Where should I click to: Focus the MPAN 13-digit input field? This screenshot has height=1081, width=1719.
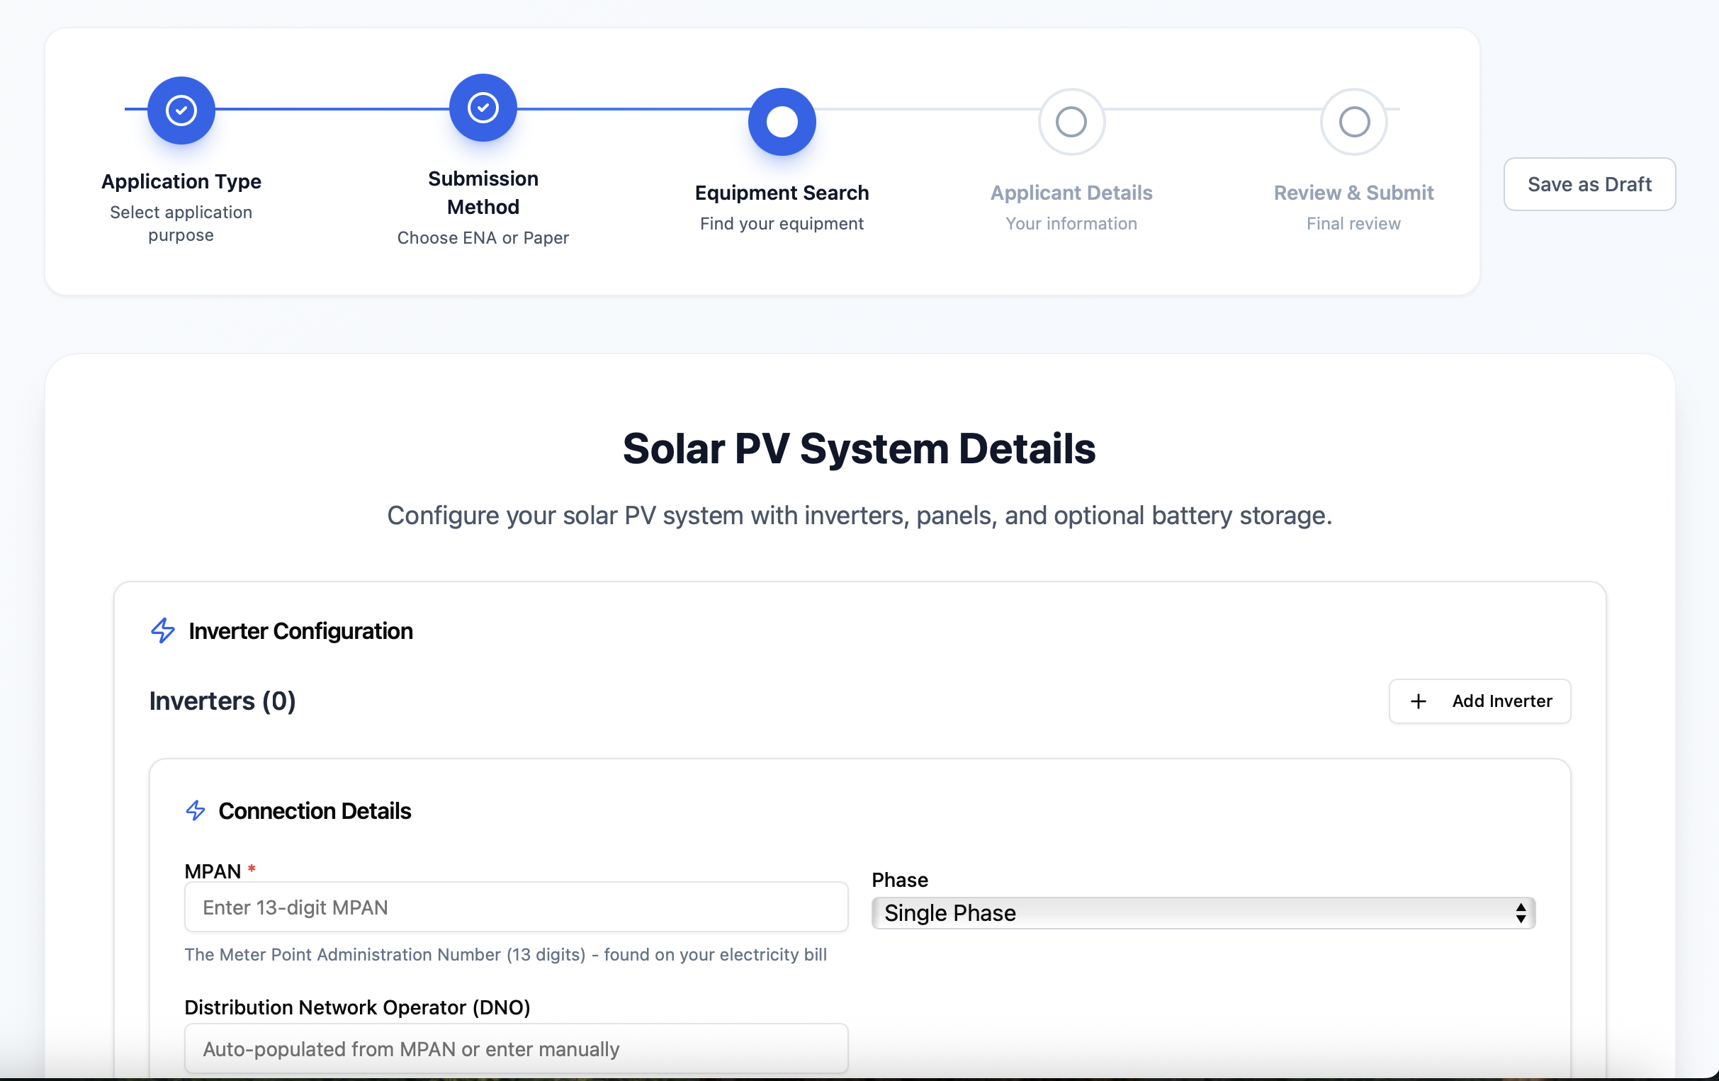coord(516,907)
